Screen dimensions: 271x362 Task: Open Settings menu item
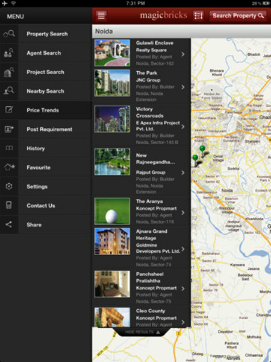[x=46, y=186]
